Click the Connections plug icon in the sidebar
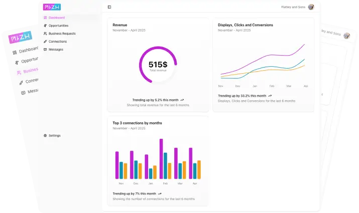This screenshot has height=213, width=359. [x=45, y=42]
